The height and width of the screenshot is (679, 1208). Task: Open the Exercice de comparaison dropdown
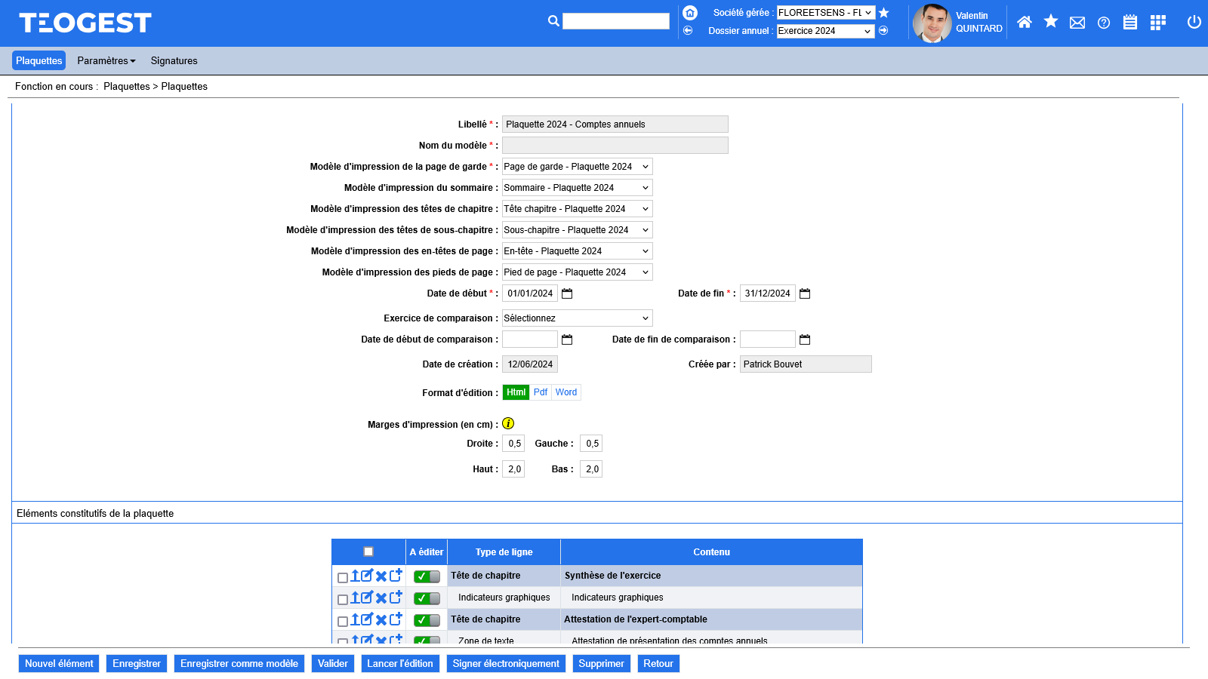click(x=577, y=318)
